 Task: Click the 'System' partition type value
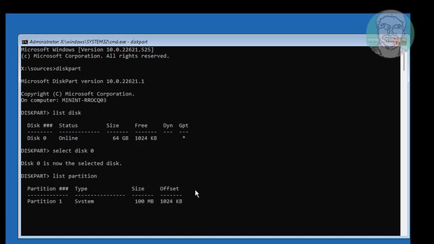84,201
